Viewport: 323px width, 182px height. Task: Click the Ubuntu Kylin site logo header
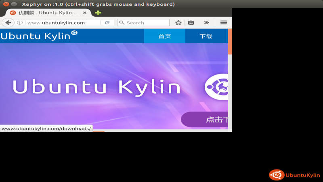point(39,36)
